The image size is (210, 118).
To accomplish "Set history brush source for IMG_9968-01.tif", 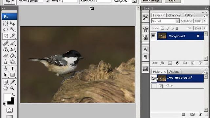I will [x=154, y=78].
